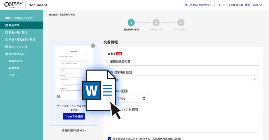Click the 業務委託契約書.docx file name

74,130
